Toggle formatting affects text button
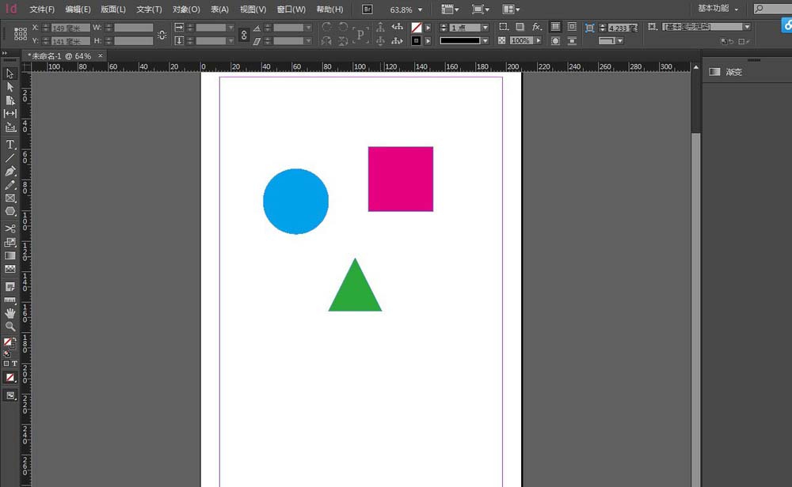 pos(15,364)
